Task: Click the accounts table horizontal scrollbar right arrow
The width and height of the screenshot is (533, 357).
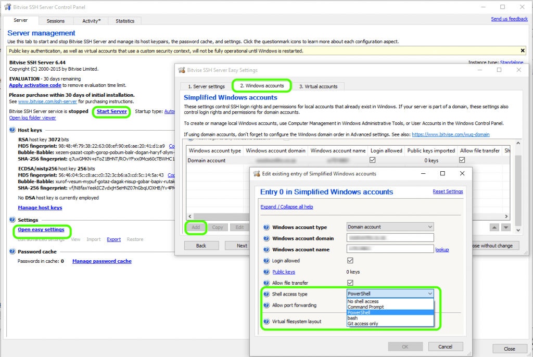Action: 506,216
